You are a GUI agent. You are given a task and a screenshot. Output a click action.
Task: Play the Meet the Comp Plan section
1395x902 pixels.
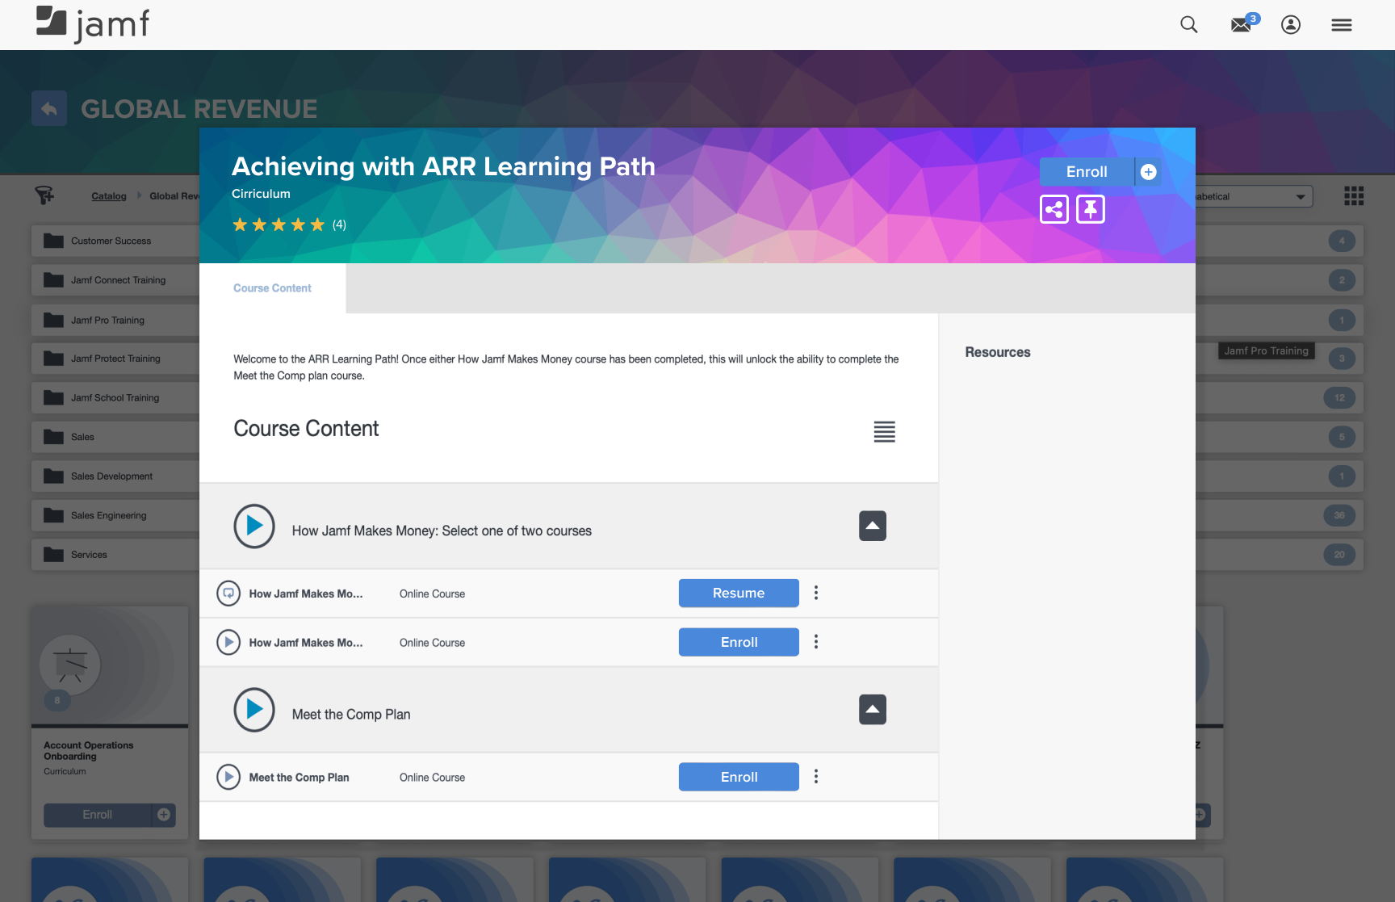(254, 710)
